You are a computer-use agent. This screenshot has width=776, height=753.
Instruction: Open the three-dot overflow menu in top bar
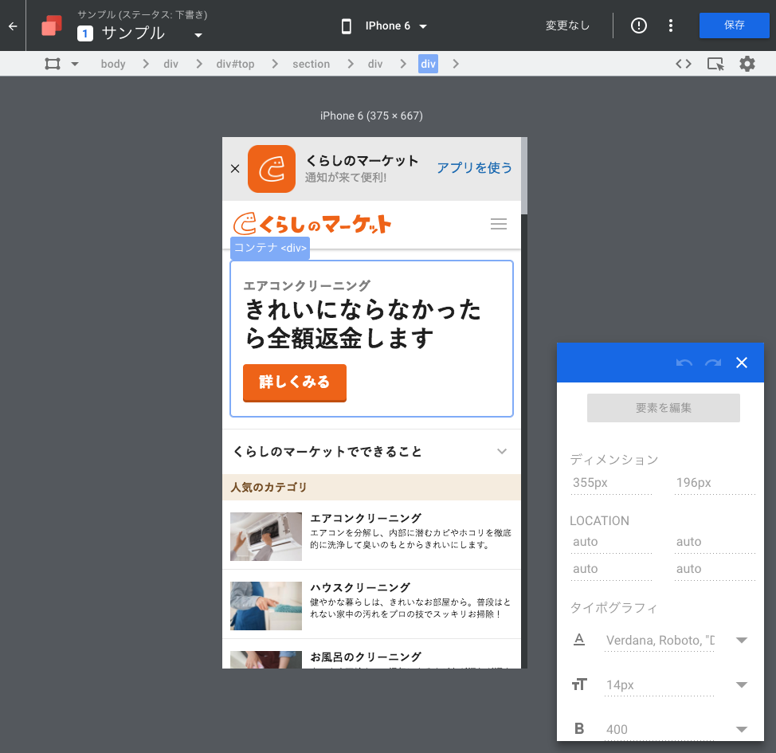pos(671,25)
